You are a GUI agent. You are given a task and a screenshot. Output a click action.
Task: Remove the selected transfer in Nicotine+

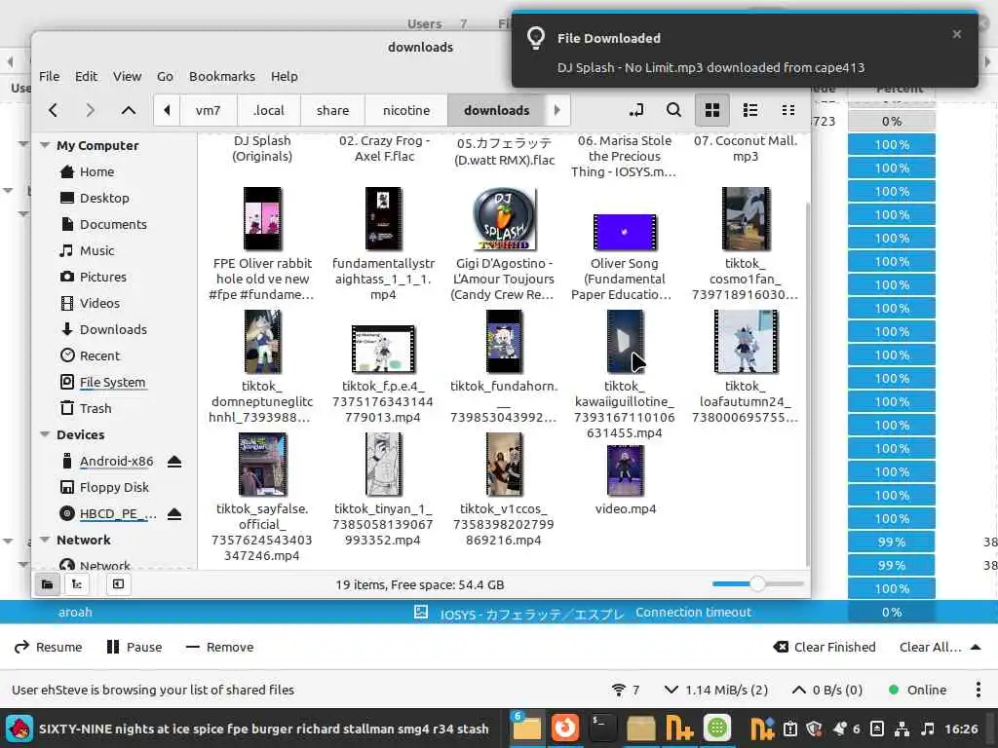coord(219,647)
